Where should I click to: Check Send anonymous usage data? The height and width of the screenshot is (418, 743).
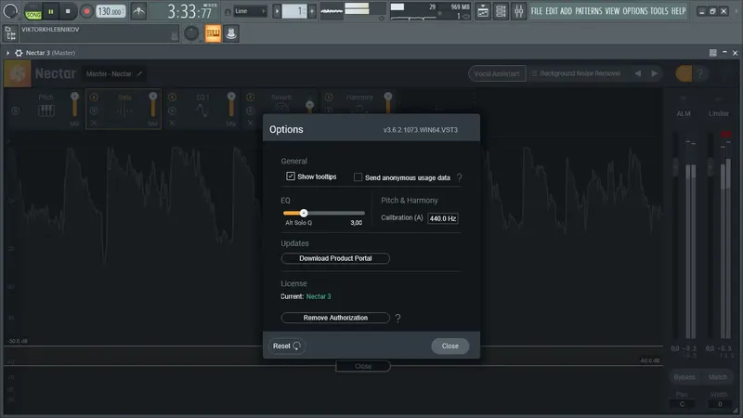(x=358, y=177)
